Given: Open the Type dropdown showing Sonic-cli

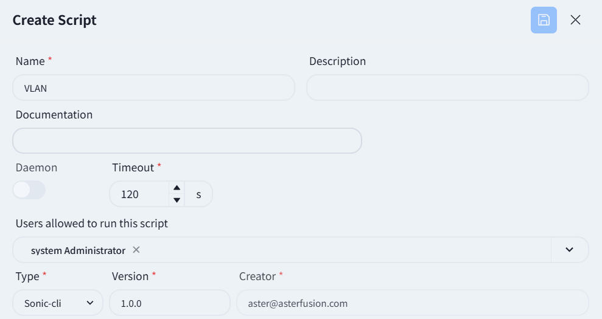Looking at the screenshot, I should [58, 303].
